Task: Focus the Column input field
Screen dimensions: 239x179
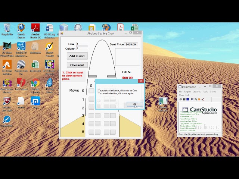Action: click(x=82, y=48)
